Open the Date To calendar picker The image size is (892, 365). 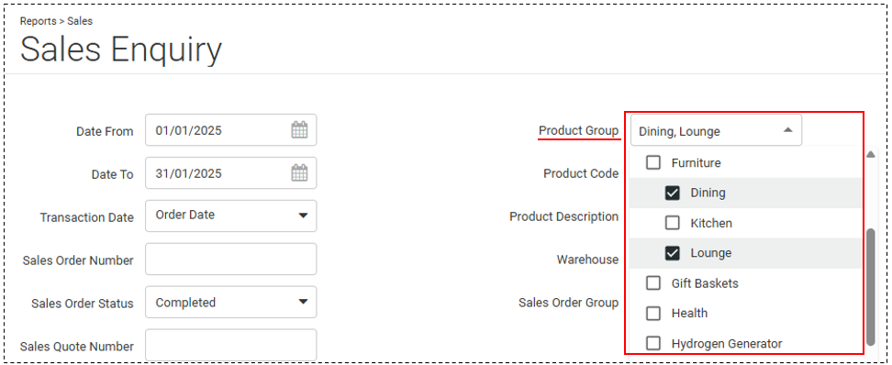tap(299, 172)
